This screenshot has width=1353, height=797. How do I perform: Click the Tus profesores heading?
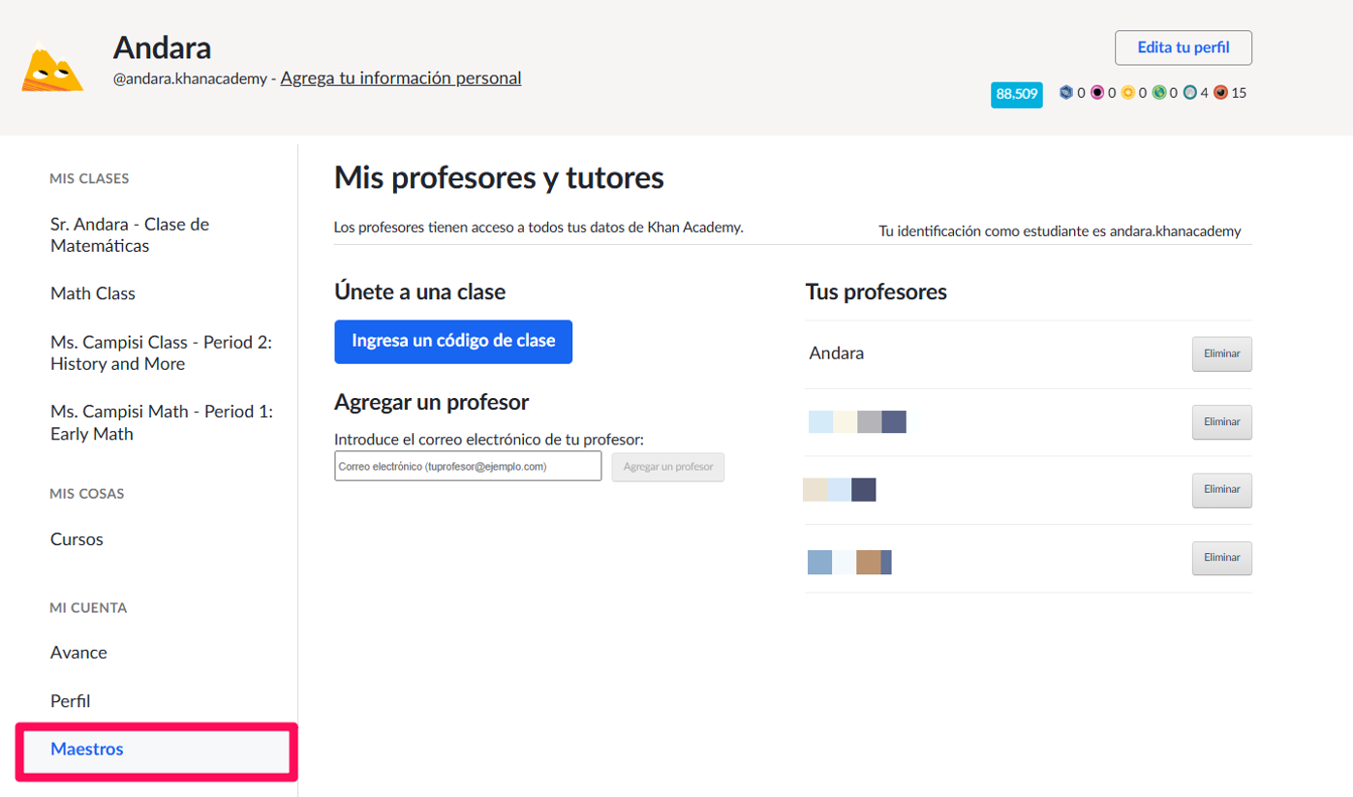876,291
